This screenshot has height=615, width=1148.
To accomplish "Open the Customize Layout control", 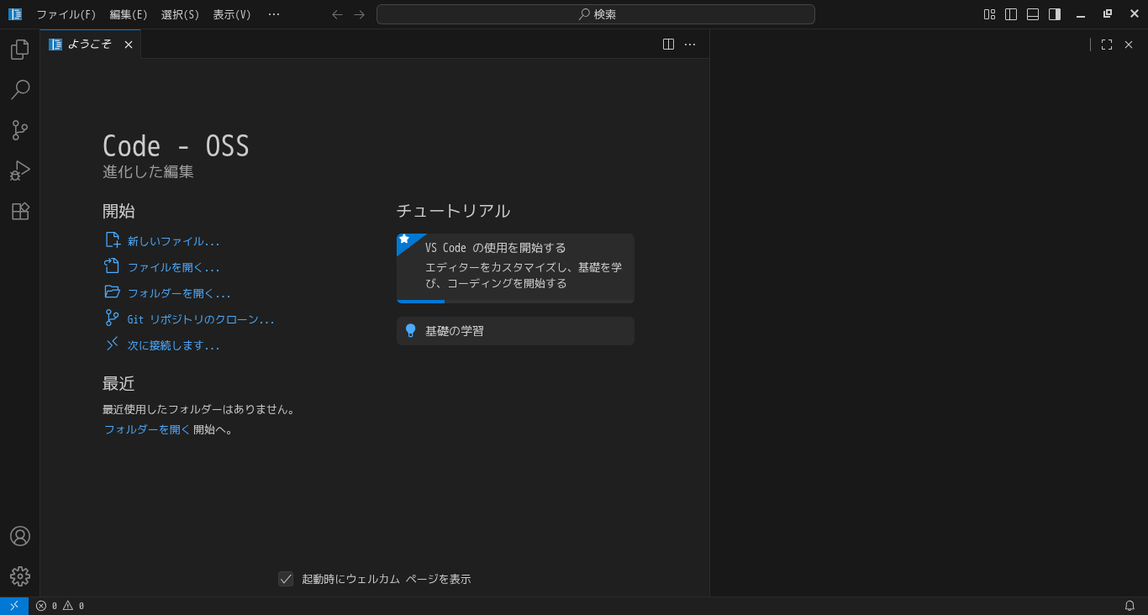I will click(989, 14).
